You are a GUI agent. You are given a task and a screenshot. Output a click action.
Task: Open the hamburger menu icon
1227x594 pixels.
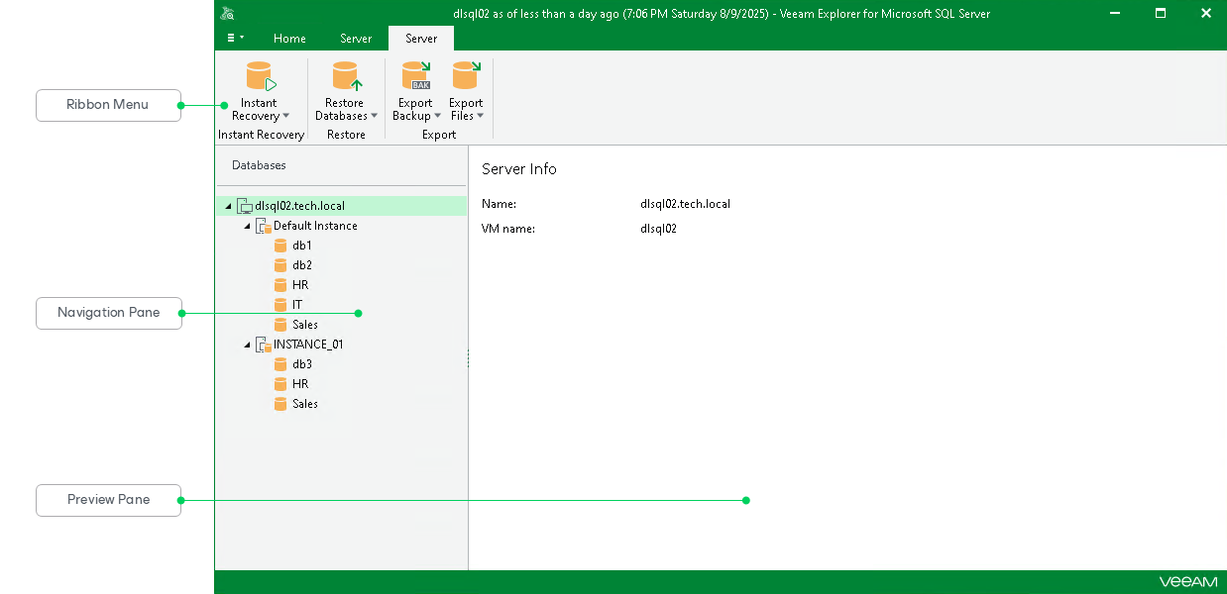click(x=234, y=37)
